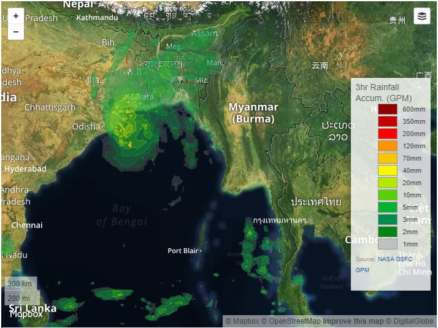
Task: Click the Assam state label
Action: (204, 34)
